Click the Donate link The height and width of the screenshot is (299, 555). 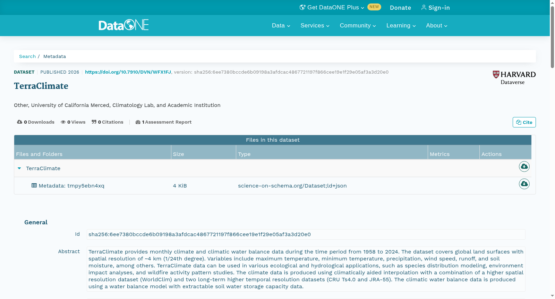point(400,8)
